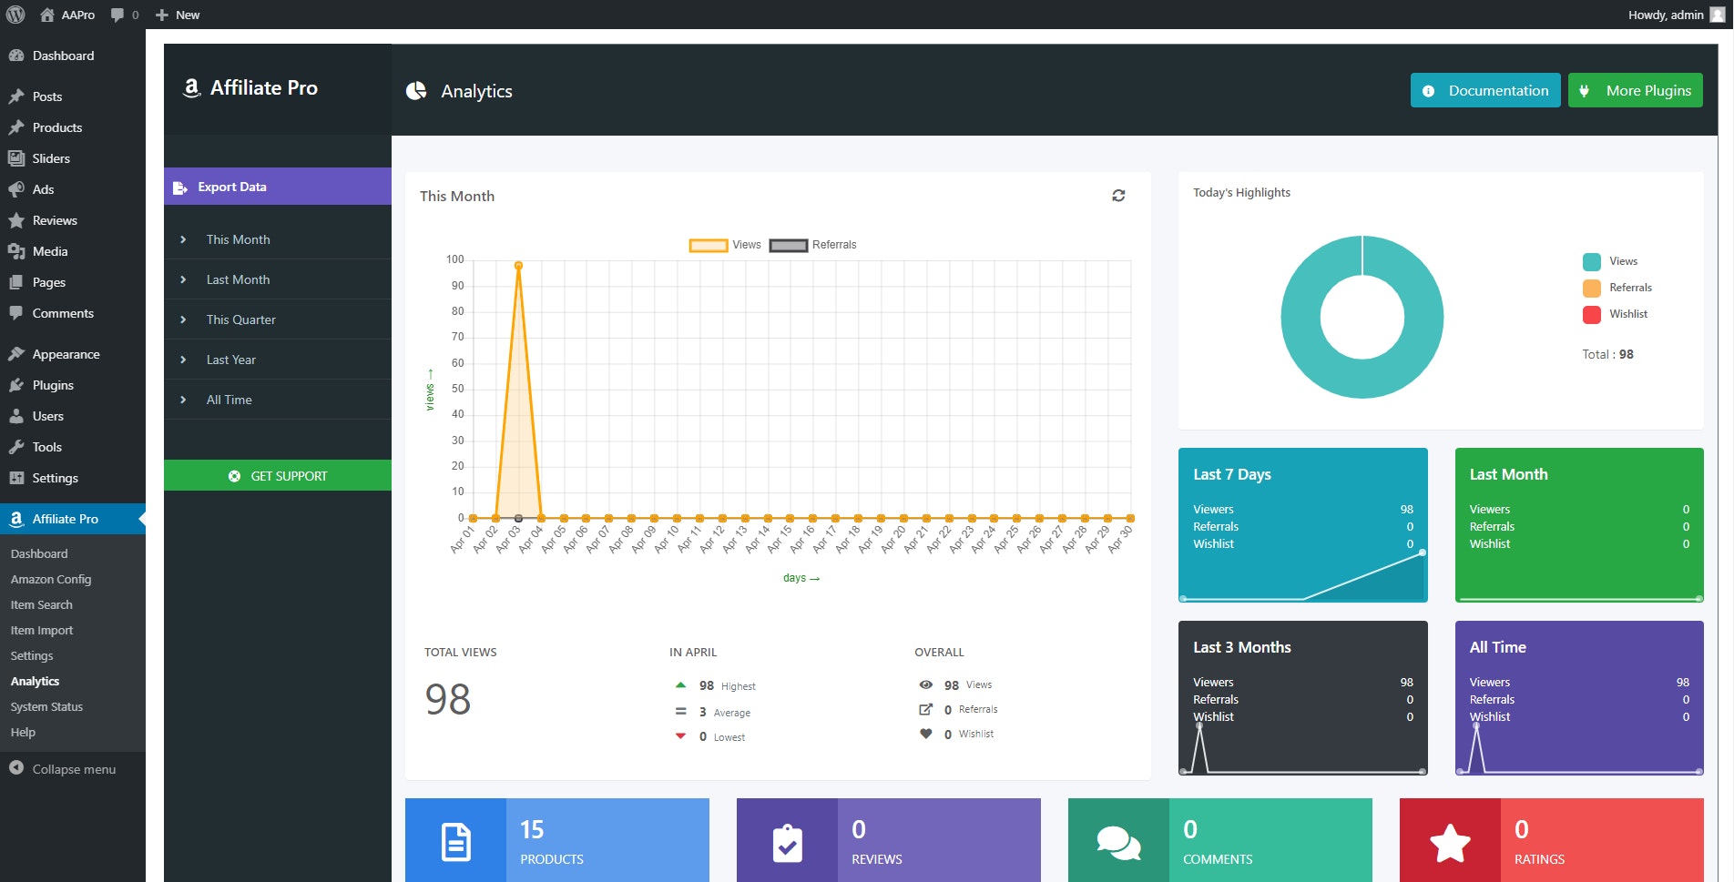Viewport: 1734px width, 882px height.
Task: Expand the All Time export option
Action: (229, 399)
